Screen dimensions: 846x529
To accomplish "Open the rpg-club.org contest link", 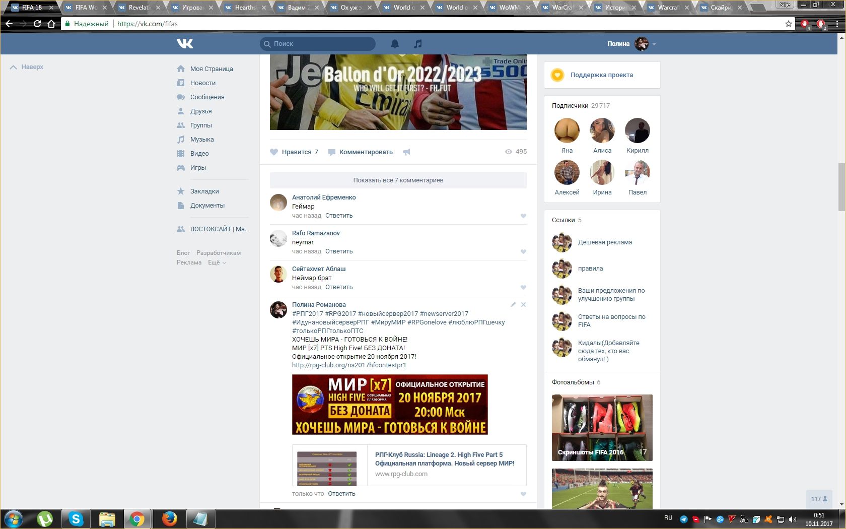I will point(349,365).
